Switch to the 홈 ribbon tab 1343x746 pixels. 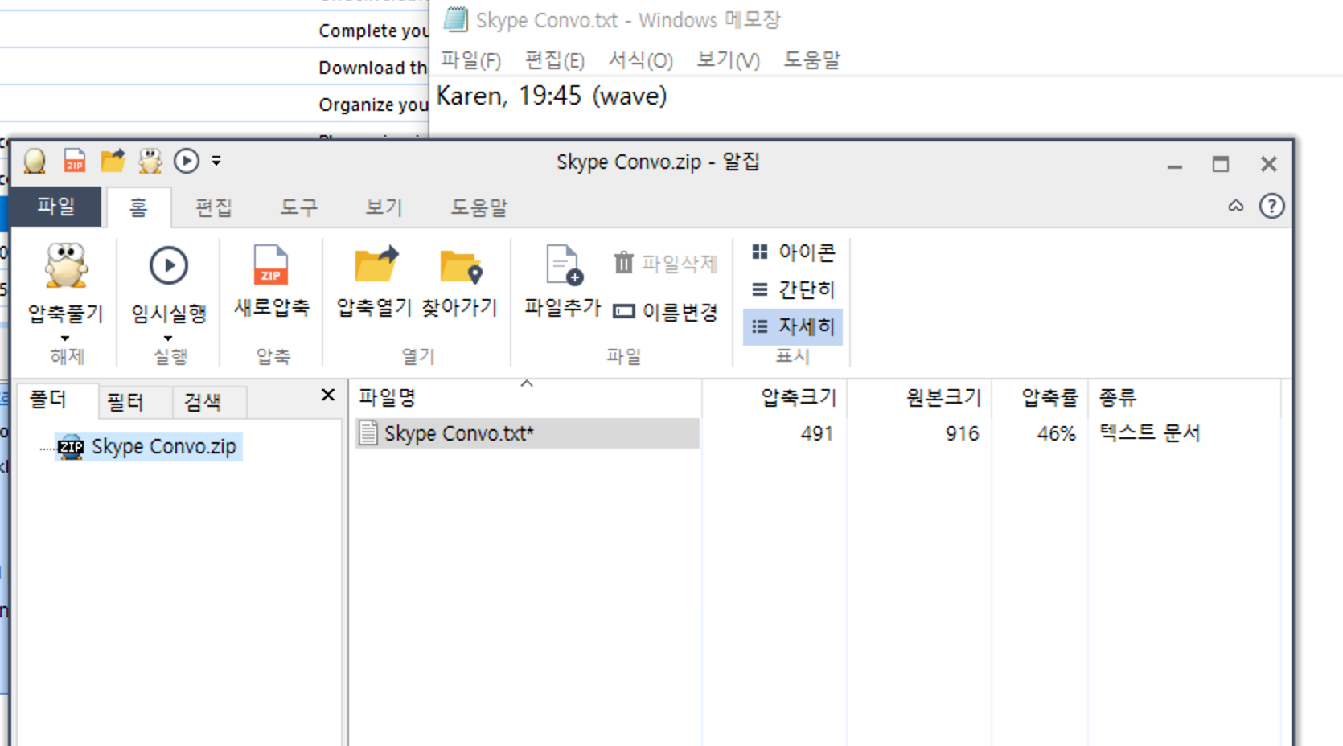(x=138, y=207)
